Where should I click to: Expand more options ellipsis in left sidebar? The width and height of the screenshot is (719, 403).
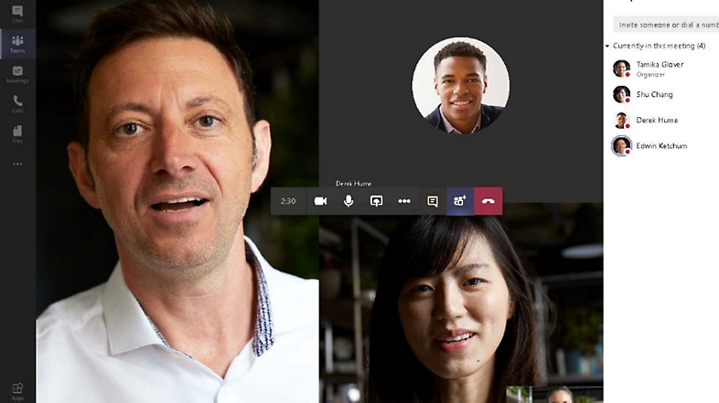(x=17, y=164)
